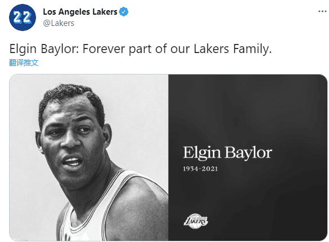Click the blue verified badge next to Lakers
The height and width of the screenshot is (242, 329).
[124, 12]
